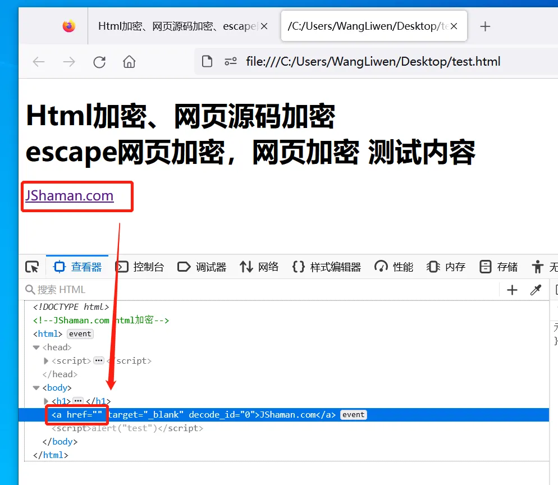The width and height of the screenshot is (558, 485).
Task: Follow the JShaman.com hyperlink on page
Action: [x=70, y=196]
